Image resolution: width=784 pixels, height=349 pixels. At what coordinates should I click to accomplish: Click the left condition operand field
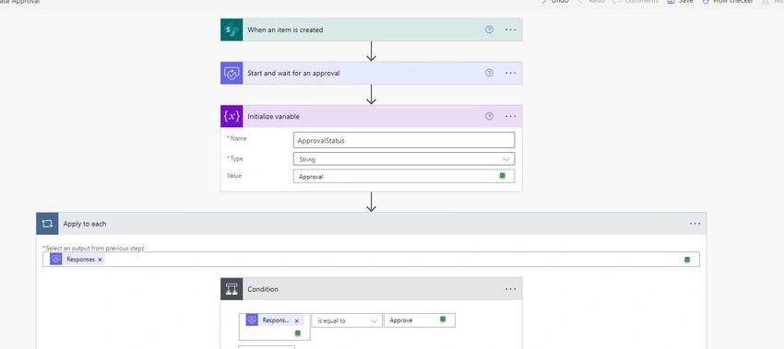(x=275, y=327)
